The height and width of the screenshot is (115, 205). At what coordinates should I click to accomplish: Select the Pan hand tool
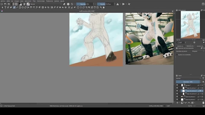tap(104, 8)
